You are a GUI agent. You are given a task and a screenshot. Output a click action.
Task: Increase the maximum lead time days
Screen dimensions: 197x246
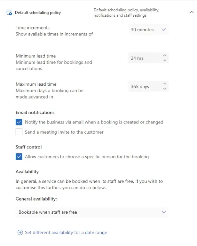click(164, 84)
